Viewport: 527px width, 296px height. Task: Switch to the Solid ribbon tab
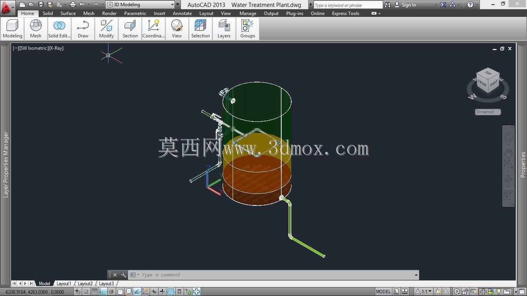(x=48, y=13)
